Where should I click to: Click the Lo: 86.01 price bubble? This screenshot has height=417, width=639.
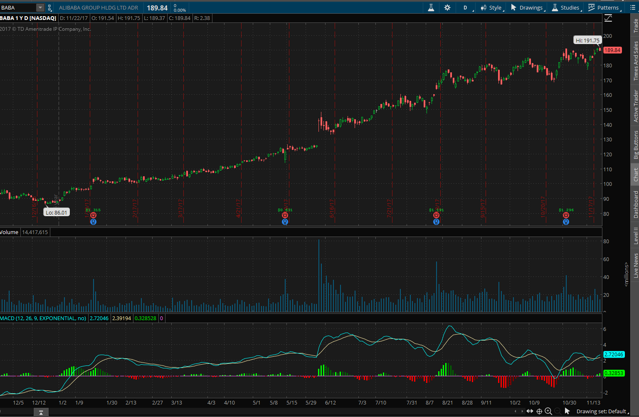point(57,212)
